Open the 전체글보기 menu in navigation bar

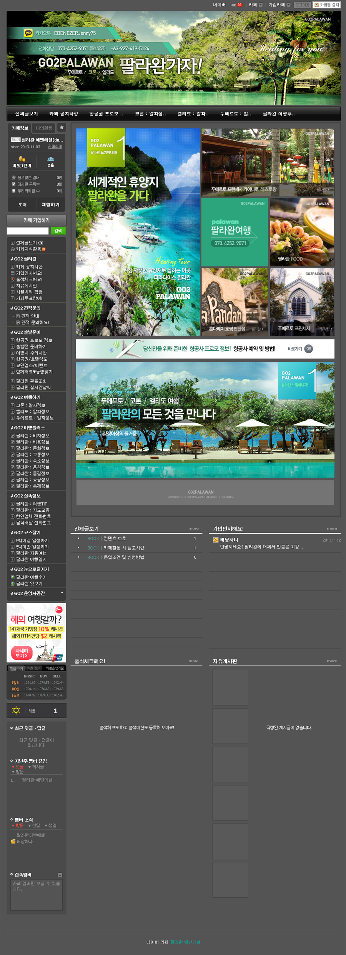click(x=27, y=114)
